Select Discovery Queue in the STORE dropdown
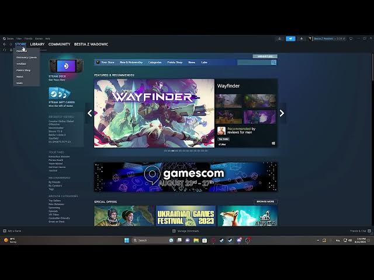 26,57
